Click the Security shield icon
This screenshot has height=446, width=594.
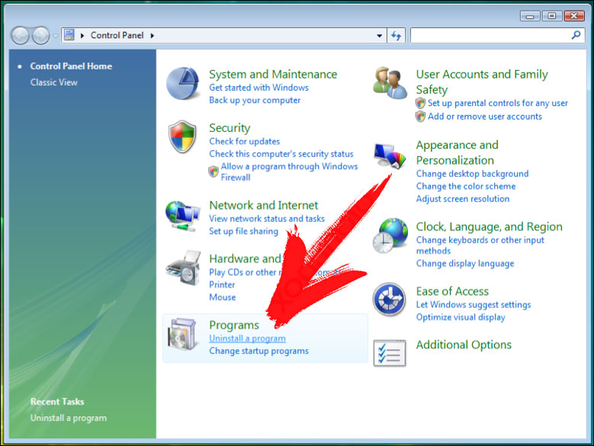pos(182,136)
